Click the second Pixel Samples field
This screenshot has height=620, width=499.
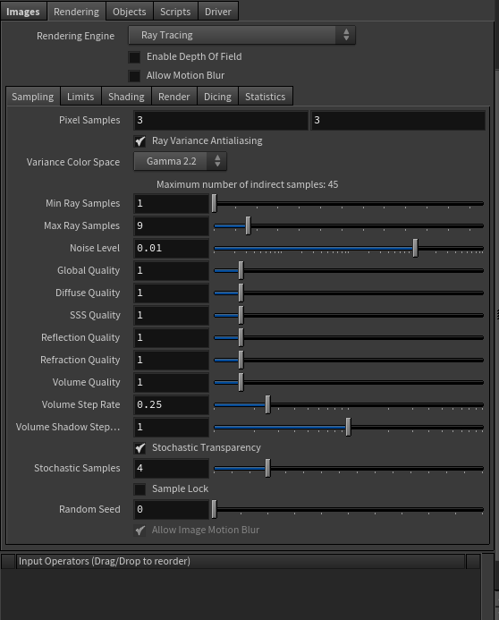(398, 120)
